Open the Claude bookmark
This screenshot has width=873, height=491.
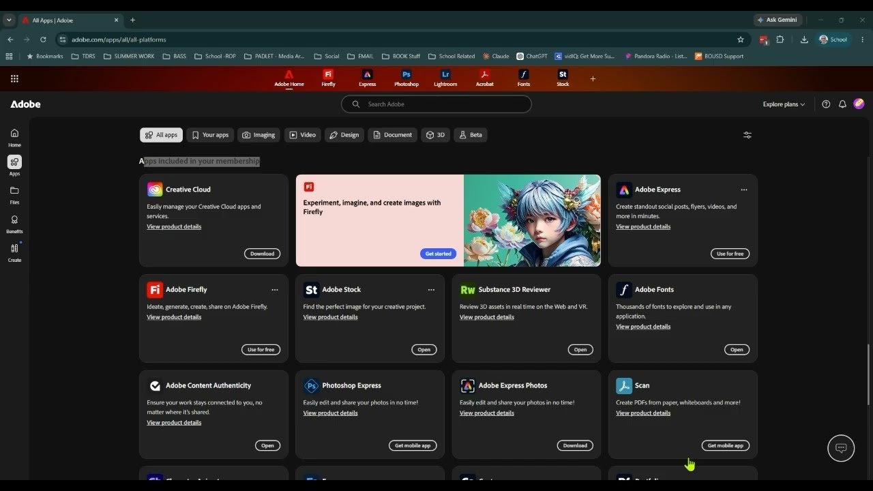pyautogui.click(x=496, y=57)
